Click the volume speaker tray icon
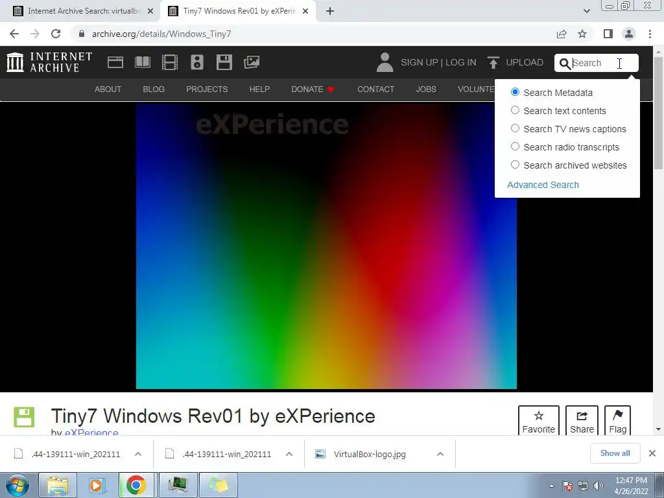The width and height of the screenshot is (664, 498). click(599, 485)
